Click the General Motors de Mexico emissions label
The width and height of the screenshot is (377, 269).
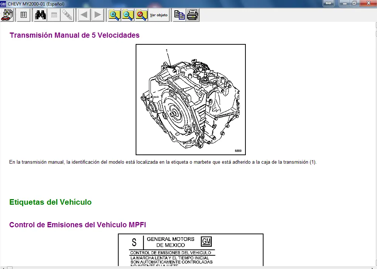tap(191, 250)
